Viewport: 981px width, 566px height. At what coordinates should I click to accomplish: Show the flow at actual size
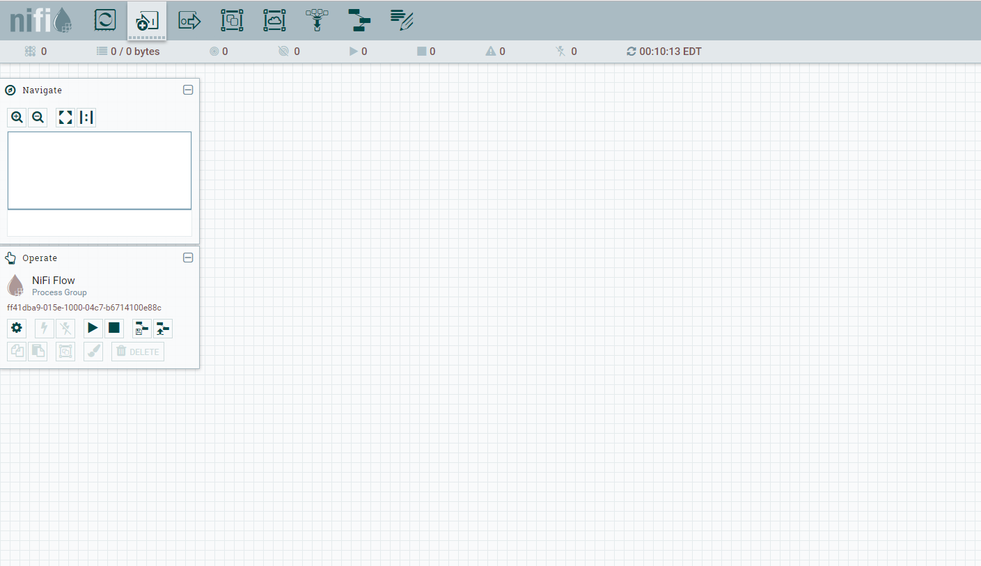click(86, 118)
